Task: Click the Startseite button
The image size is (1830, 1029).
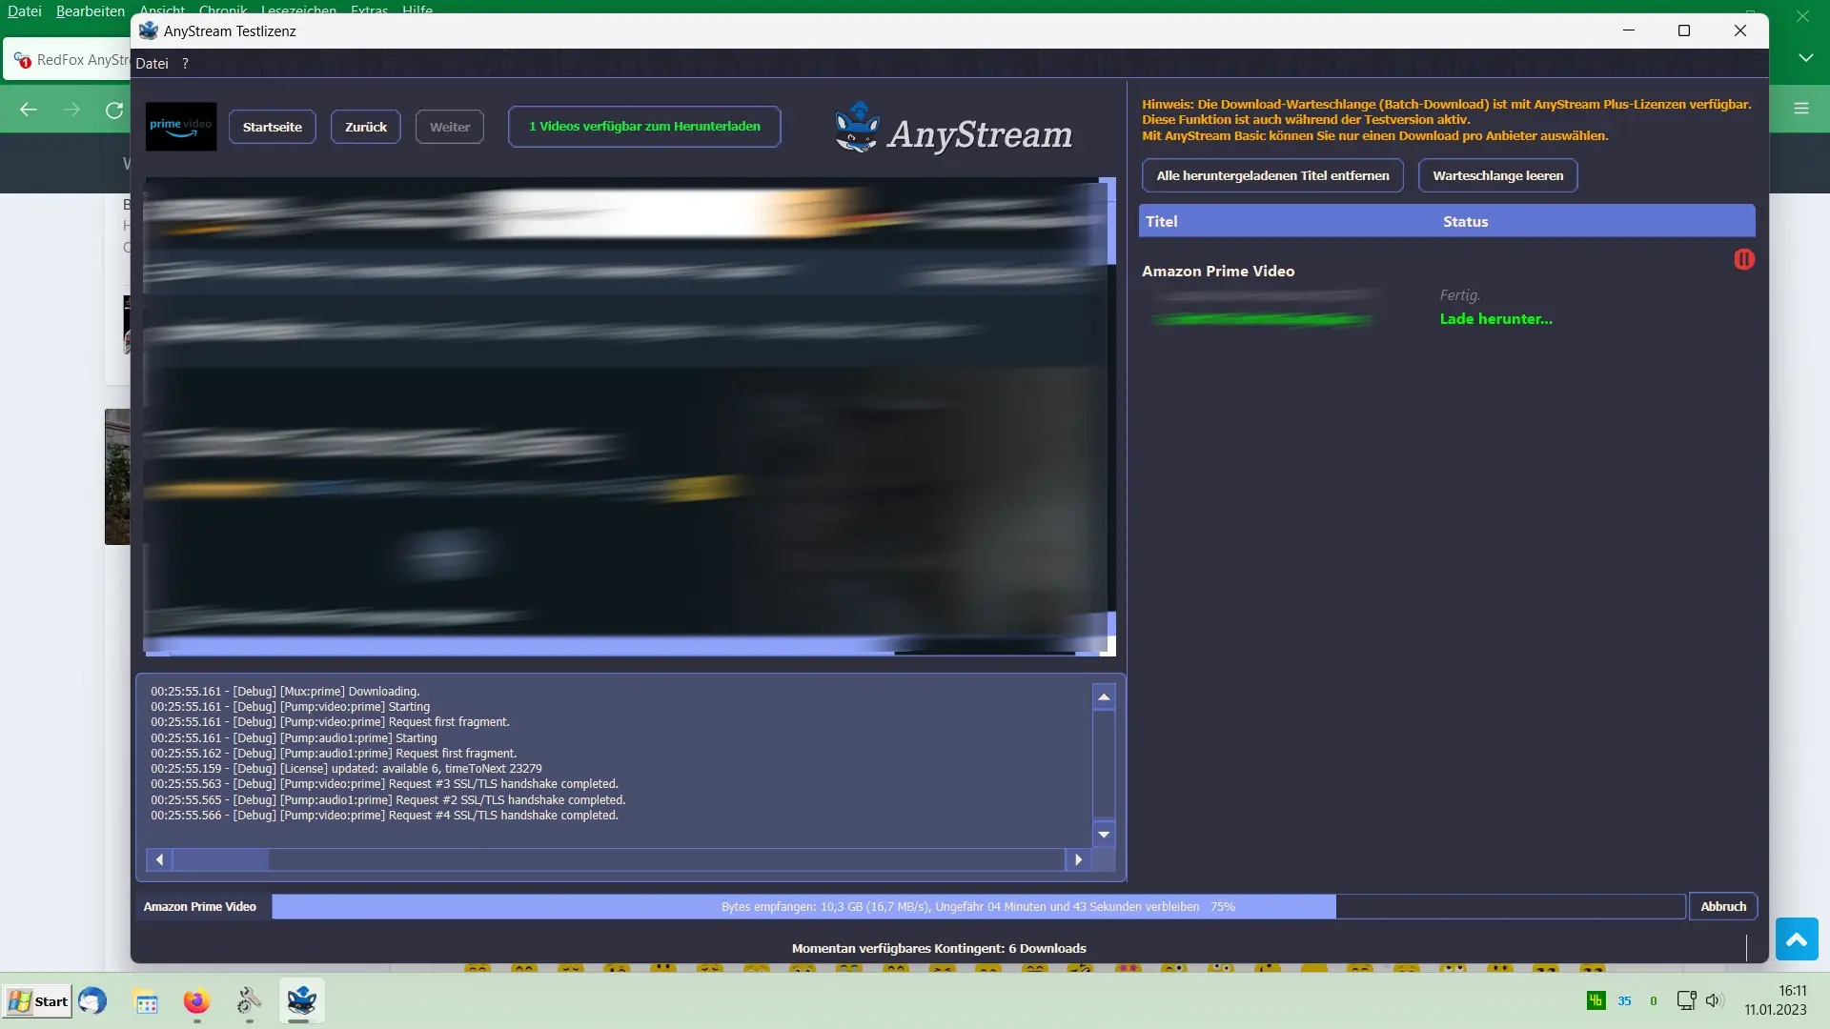Action: 272,127
